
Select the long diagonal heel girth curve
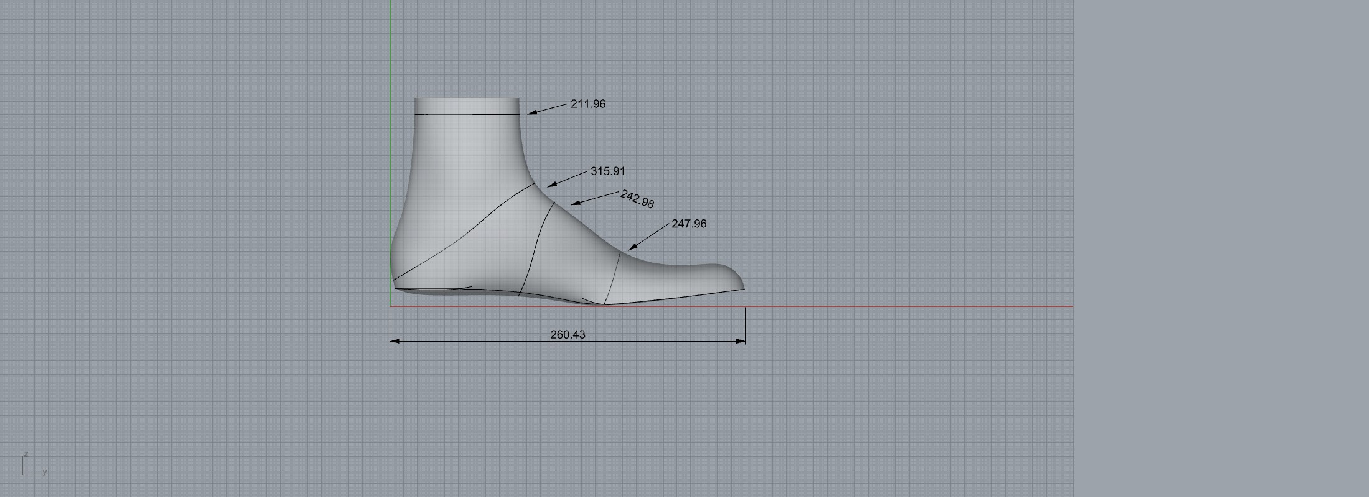[473, 229]
